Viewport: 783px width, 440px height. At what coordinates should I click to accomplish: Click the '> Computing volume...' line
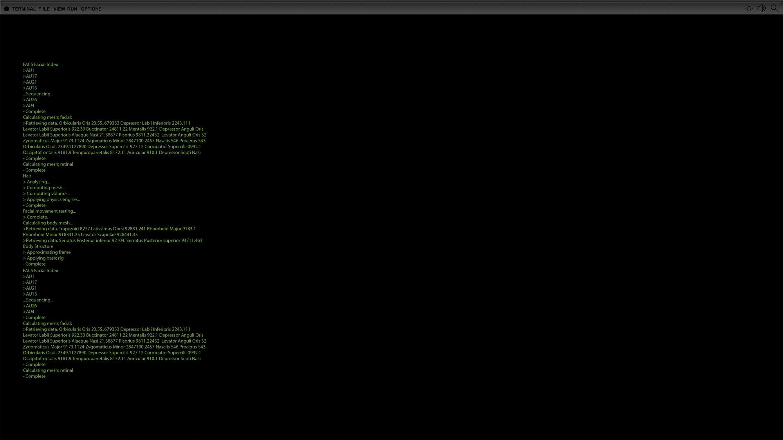[46, 194]
